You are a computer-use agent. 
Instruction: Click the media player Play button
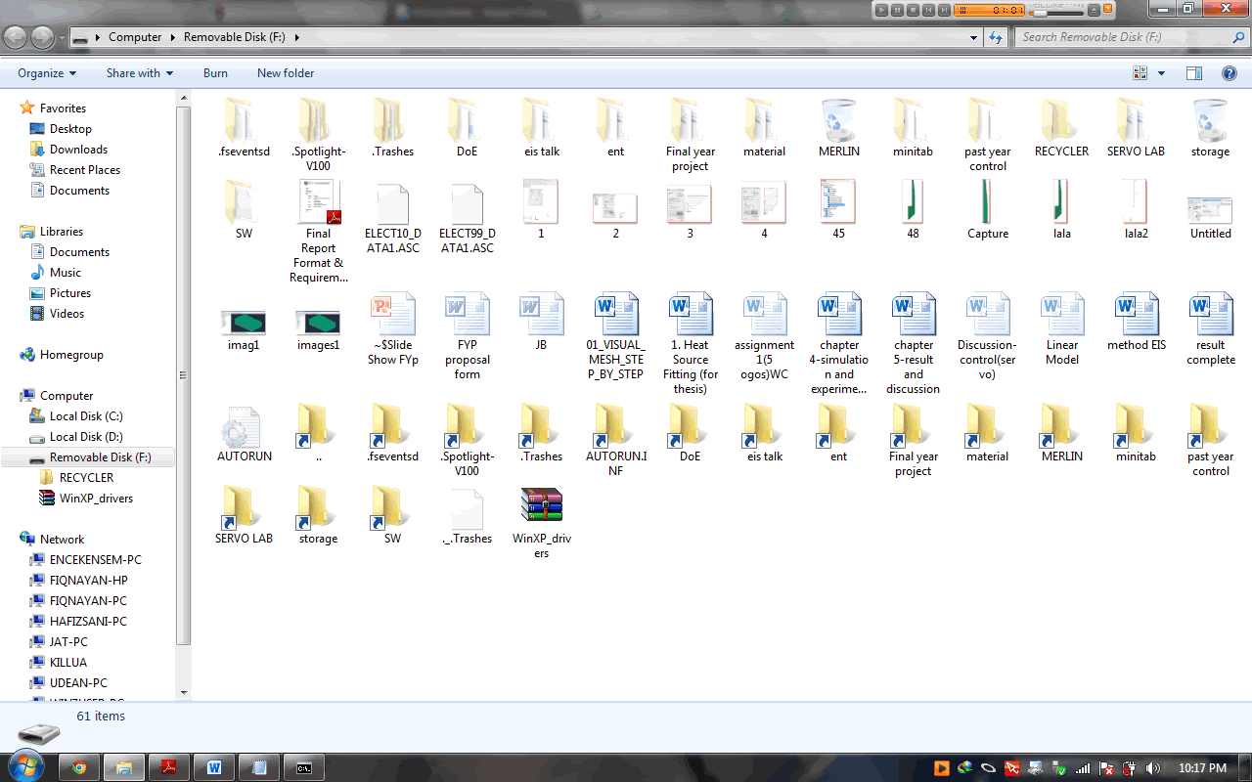[x=881, y=10]
